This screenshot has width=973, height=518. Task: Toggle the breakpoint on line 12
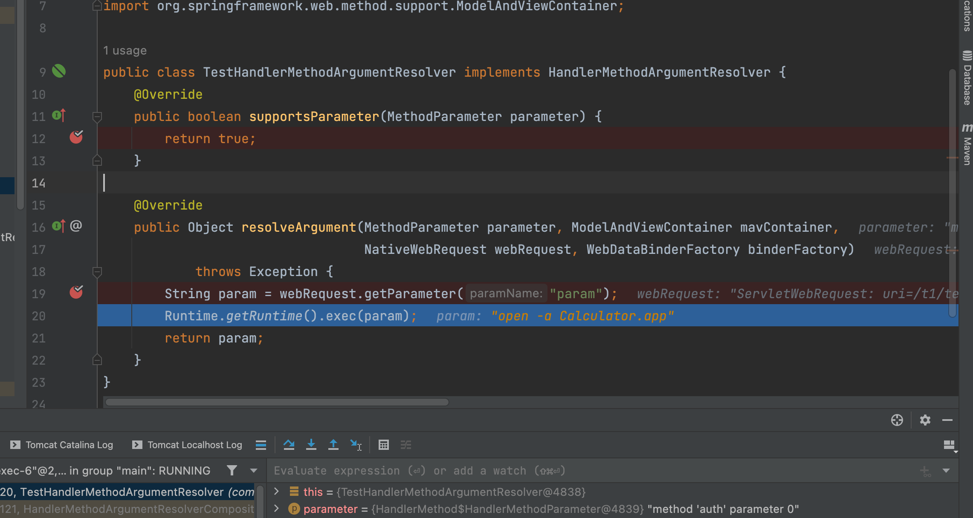pyautogui.click(x=76, y=138)
